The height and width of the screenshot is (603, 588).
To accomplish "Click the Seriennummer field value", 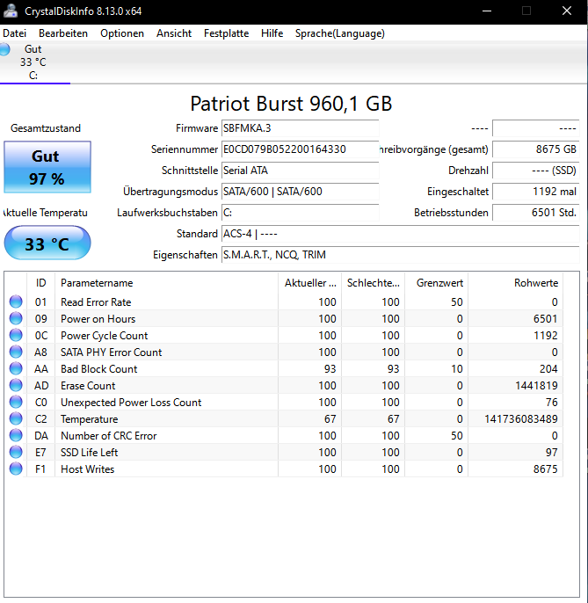I will tap(301, 149).
